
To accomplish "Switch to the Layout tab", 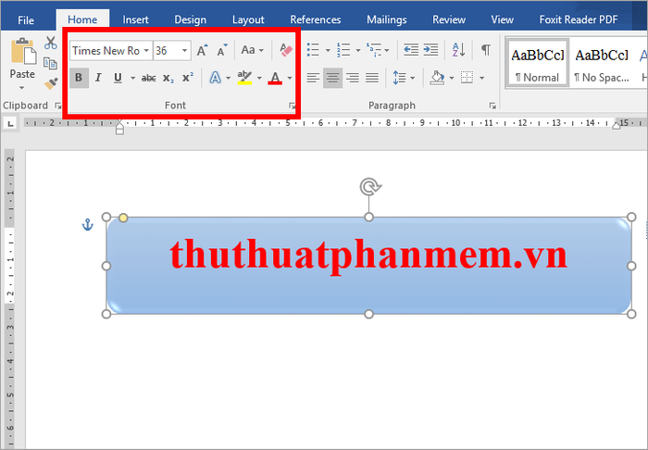I will click(248, 19).
